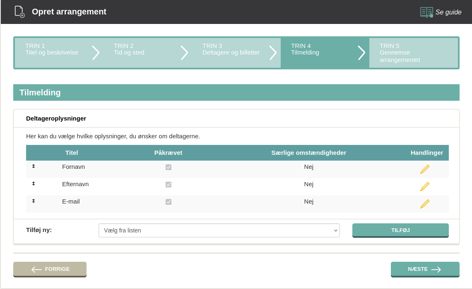Click the guide book icon

(426, 12)
